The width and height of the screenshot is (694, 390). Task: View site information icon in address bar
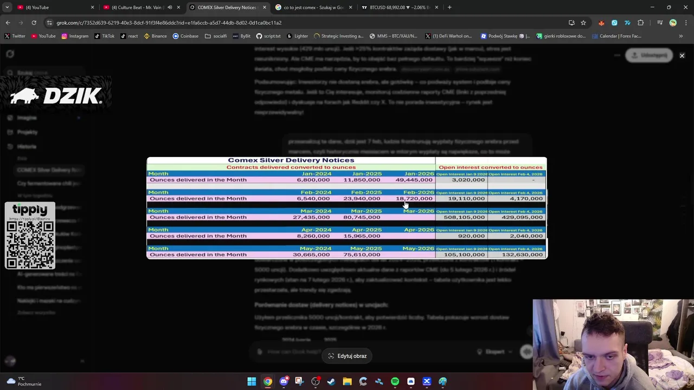coord(49,23)
